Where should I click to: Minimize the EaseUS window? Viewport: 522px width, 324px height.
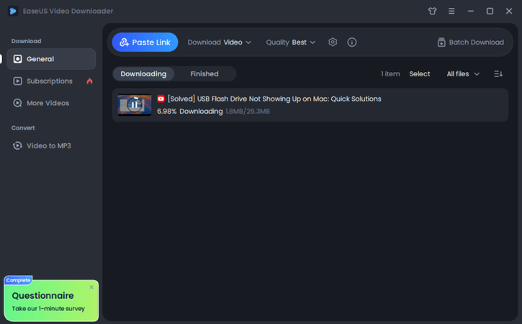pyautogui.click(x=470, y=11)
